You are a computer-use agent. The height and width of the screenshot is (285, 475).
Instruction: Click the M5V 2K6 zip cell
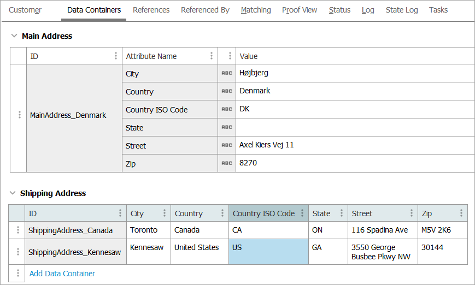click(443, 230)
